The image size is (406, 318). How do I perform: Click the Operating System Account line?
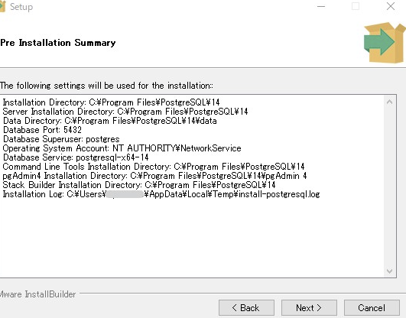coord(122,148)
